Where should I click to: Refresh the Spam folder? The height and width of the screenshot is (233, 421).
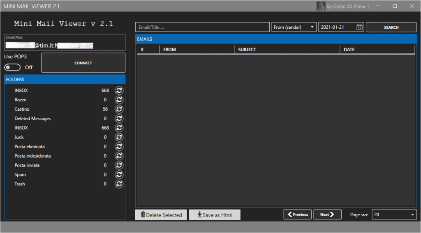click(x=119, y=175)
